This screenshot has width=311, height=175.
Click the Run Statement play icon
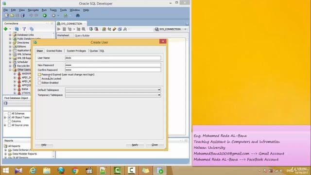click(59, 29)
